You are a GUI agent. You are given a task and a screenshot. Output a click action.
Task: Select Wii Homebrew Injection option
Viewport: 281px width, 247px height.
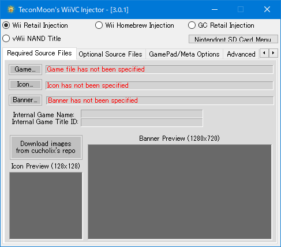coord(134,25)
